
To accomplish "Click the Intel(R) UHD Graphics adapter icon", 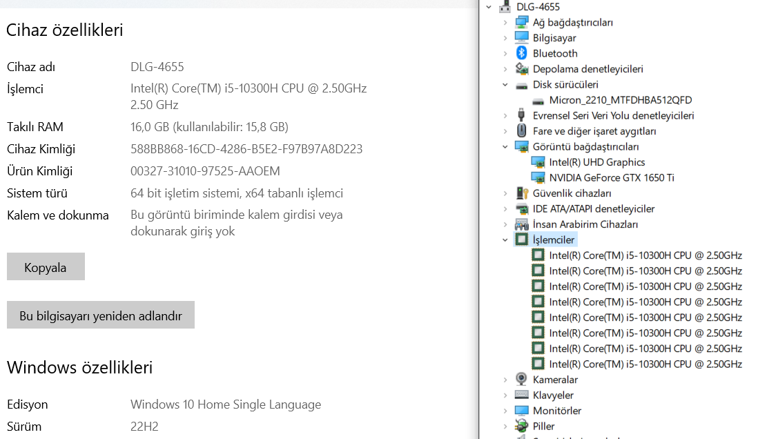I will tap(538, 162).
